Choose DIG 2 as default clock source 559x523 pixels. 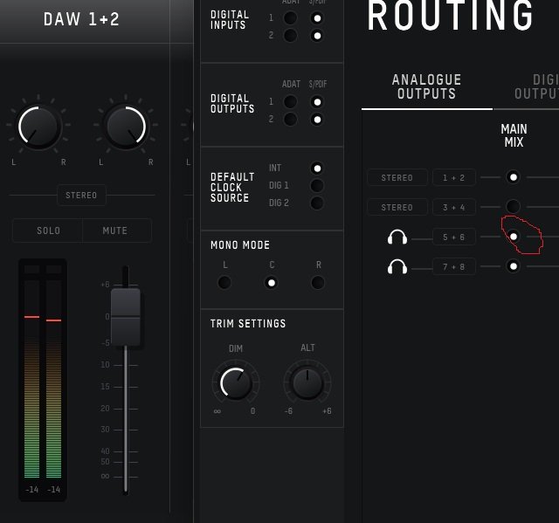pos(317,203)
